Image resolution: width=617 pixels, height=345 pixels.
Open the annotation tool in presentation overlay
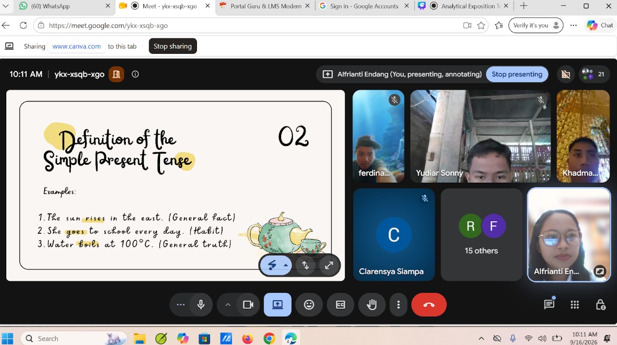coord(272,265)
